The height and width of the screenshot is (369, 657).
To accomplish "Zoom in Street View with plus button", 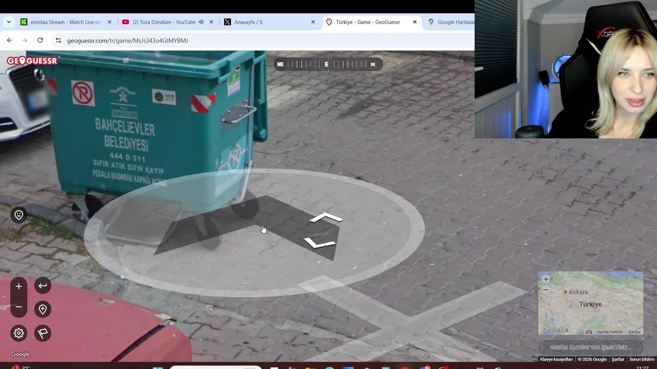I will 18,286.
